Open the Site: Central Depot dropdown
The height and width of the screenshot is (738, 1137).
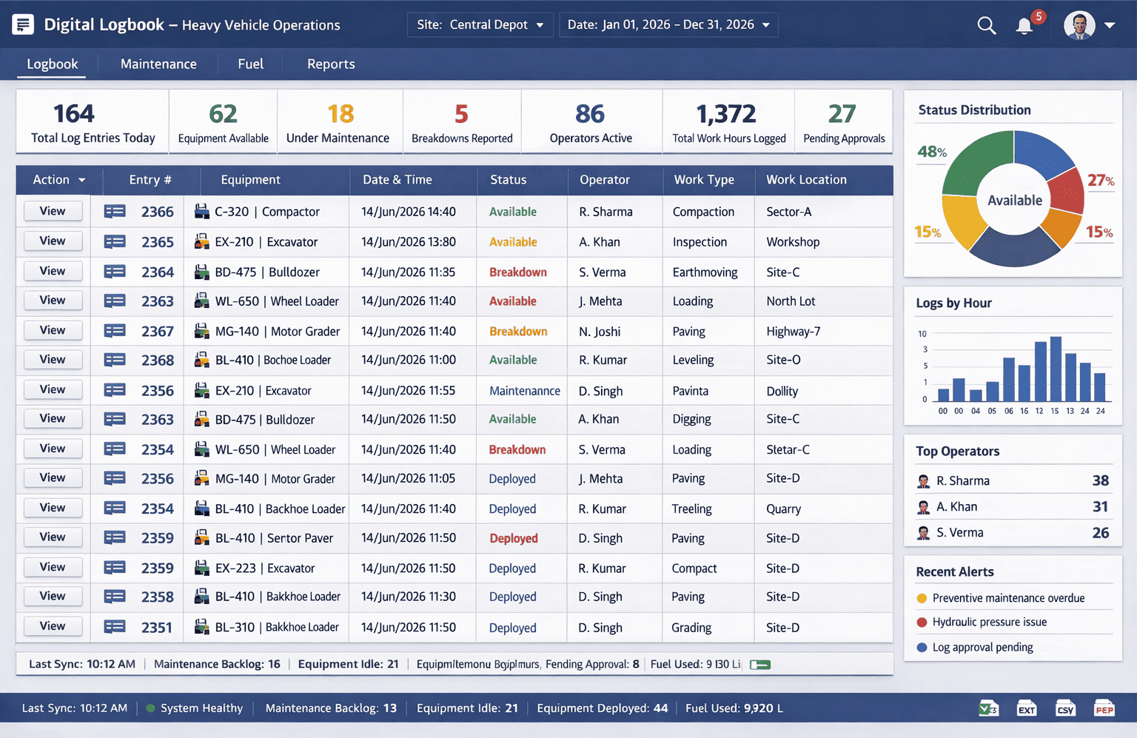click(x=480, y=24)
